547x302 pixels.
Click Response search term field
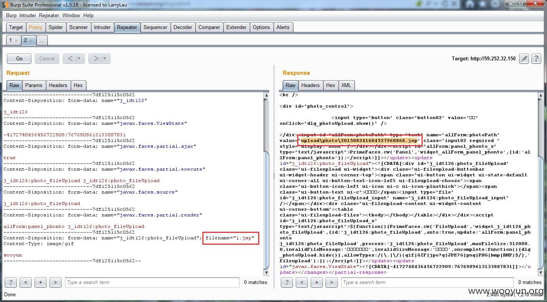(x=428, y=282)
